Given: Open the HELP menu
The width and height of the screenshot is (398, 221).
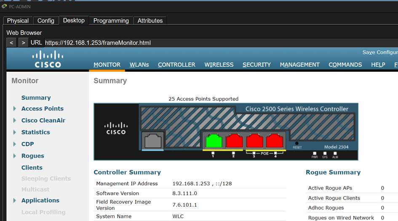Looking at the screenshot, I should coord(378,65).
